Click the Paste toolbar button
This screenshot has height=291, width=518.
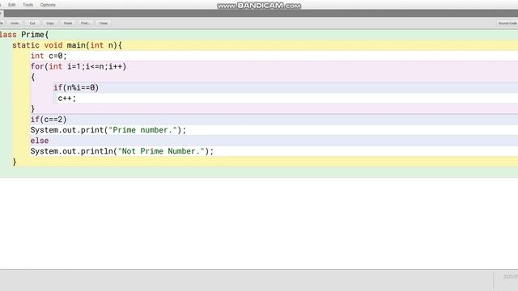pos(68,23)
